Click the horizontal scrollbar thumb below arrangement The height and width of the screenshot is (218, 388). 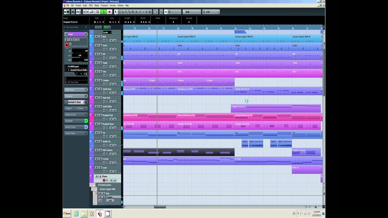click(x=160, y=207)
